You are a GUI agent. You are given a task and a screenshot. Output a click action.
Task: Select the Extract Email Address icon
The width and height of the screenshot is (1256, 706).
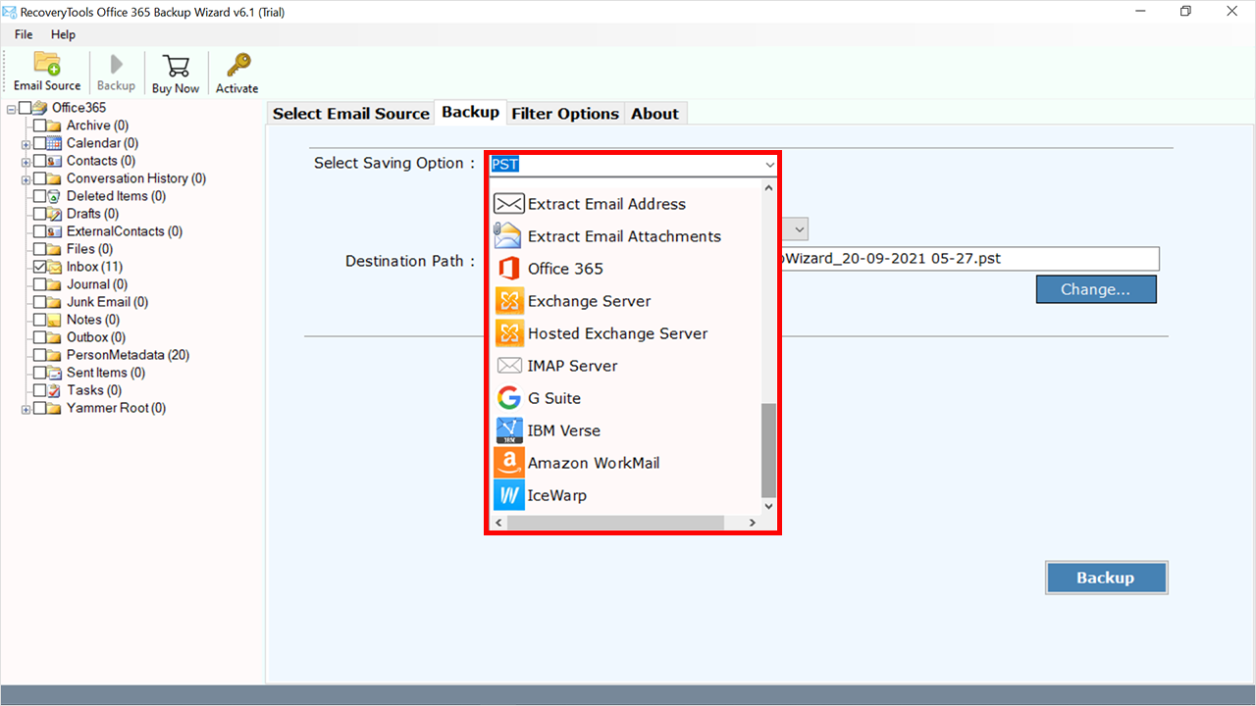pos(508,204)
